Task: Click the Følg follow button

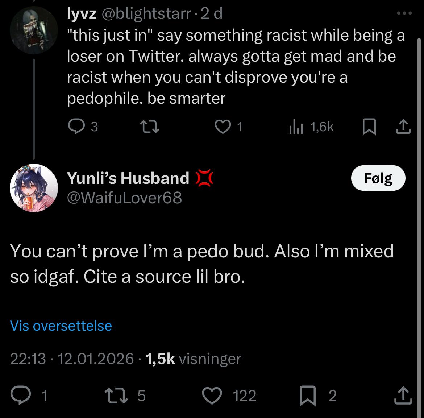Action: coord(378,178)
